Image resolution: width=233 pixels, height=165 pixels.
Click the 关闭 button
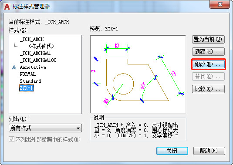pos(172,151)
